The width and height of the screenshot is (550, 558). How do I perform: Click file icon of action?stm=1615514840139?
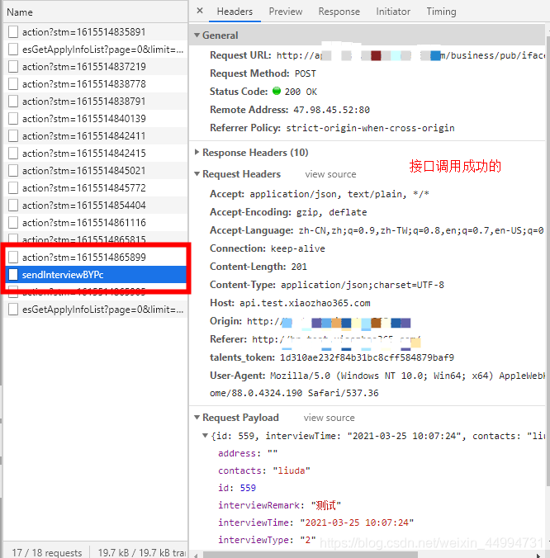pos(13,119)
